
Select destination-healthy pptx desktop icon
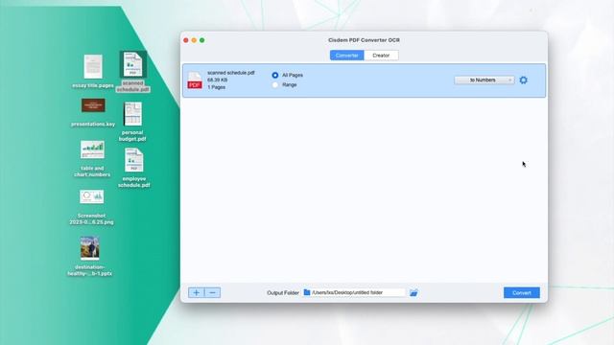pos(90,248)
